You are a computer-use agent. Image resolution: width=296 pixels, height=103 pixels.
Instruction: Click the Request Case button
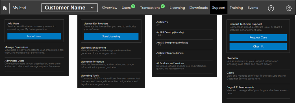(x=258, y=38)
